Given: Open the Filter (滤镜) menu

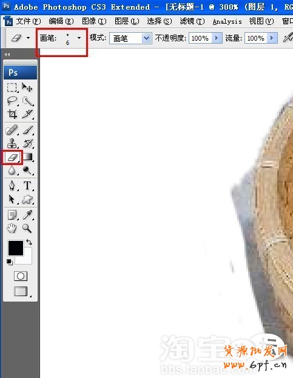Looking at the screenshot, I should (x=192, y=21).
